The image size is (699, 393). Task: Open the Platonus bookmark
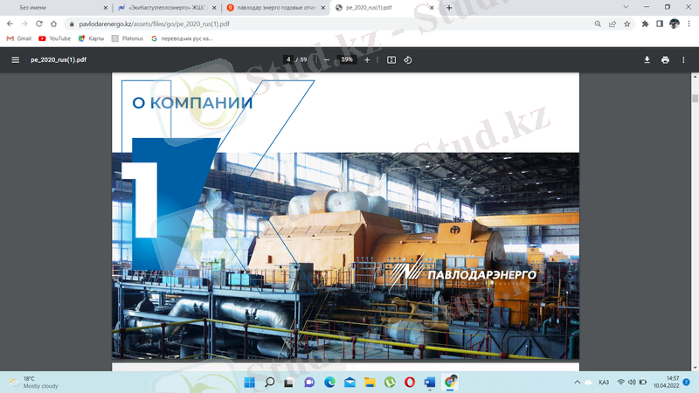click(x=128, y=38)
